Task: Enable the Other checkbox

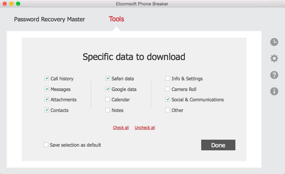Action: pyautogui.click(x=167, y=110)
